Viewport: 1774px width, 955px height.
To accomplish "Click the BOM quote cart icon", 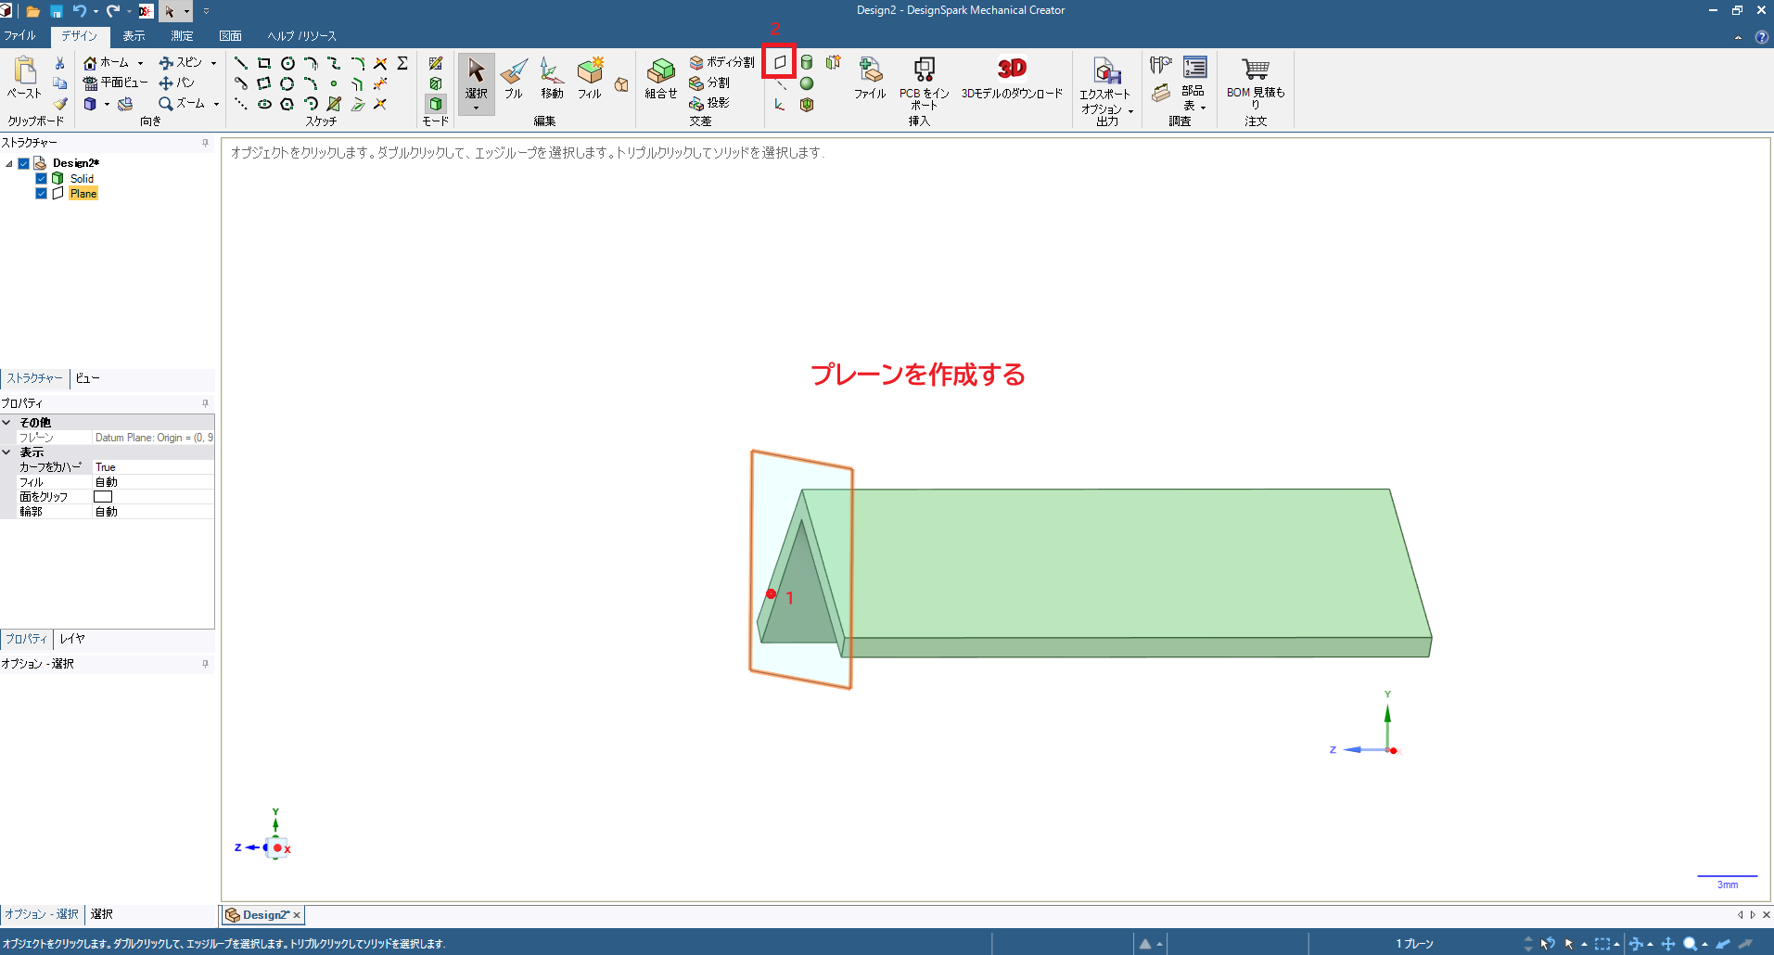I will point(1256,70).
